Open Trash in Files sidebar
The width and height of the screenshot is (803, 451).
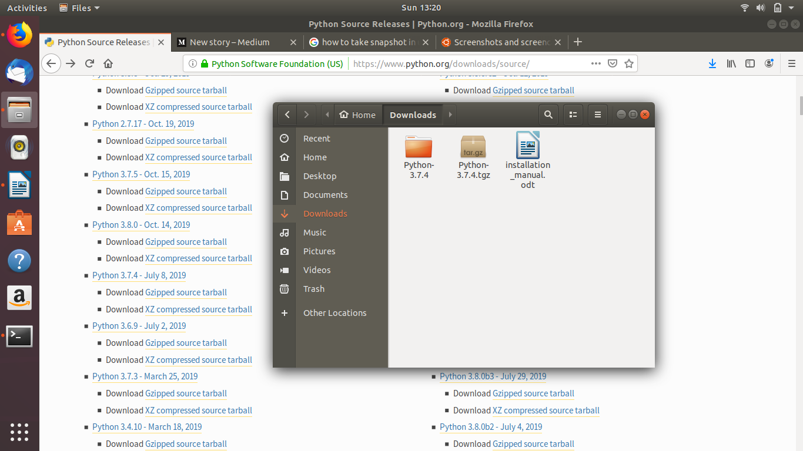click(x=330, y=289)
